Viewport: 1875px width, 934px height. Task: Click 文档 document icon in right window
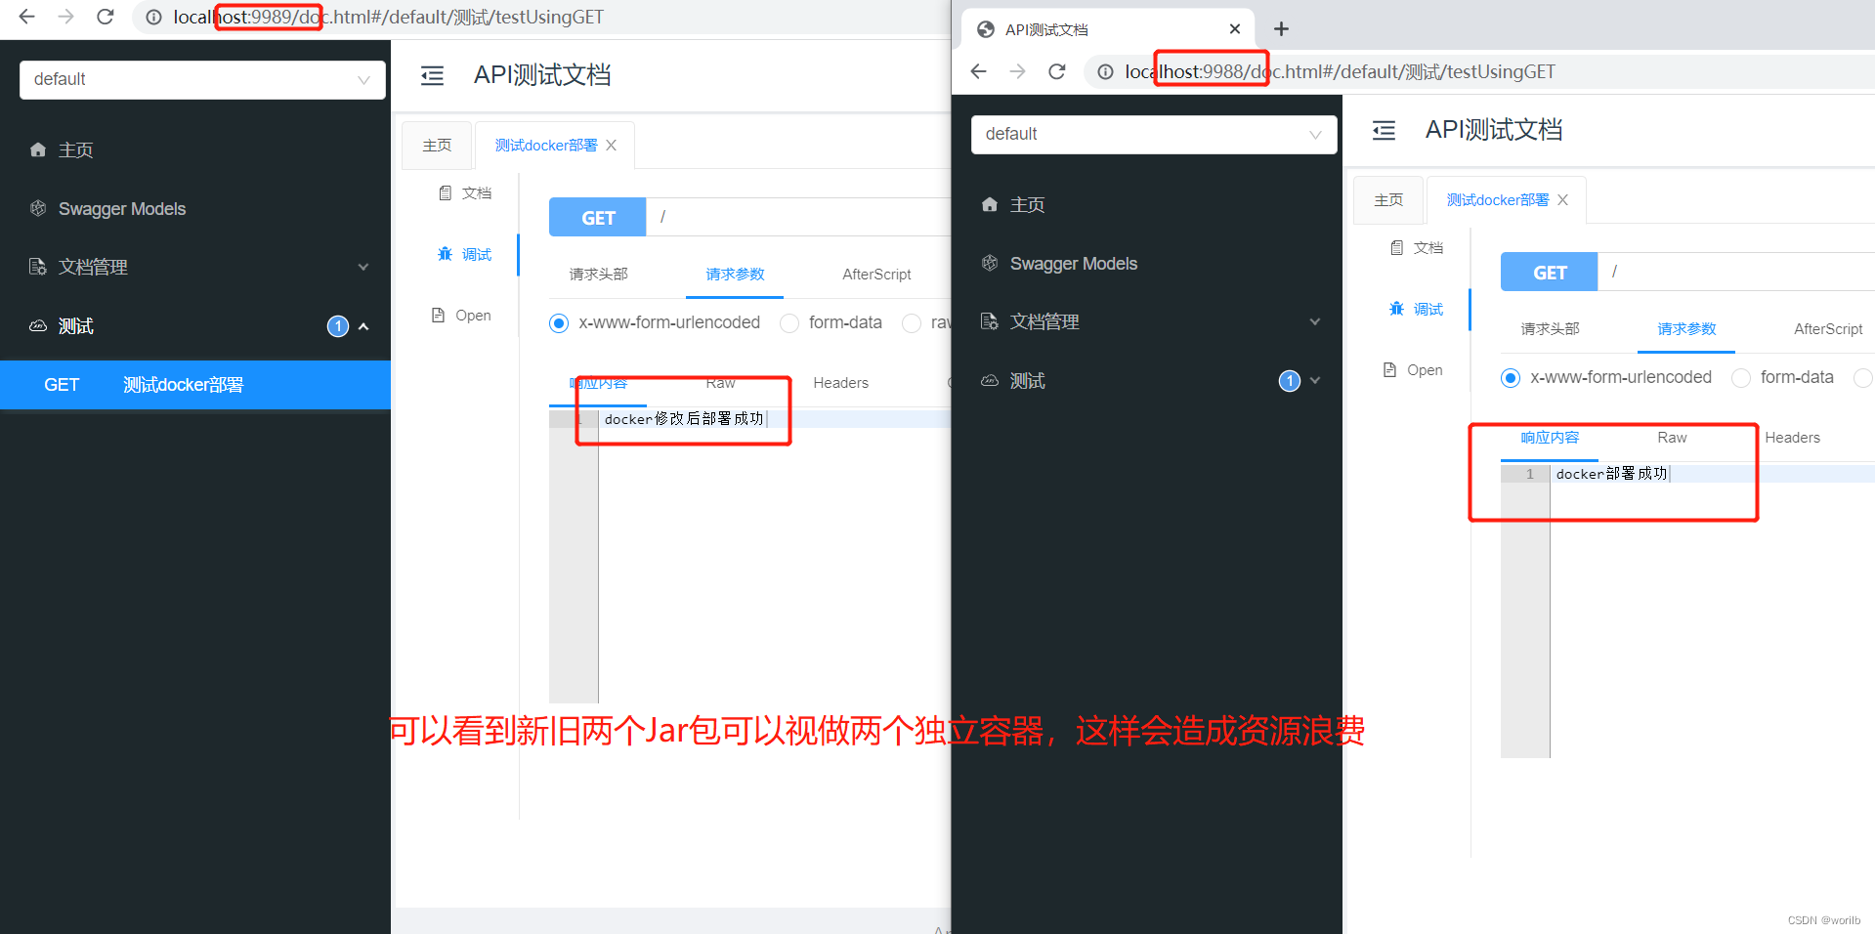1397,247
